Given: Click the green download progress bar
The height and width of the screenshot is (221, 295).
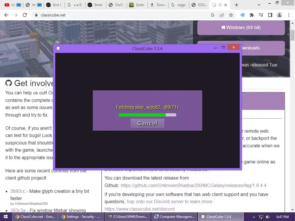Looking at the screenshot, I should tap(147, 115).
